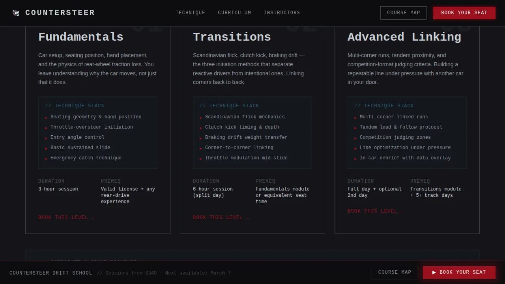Viewport: 505px width, 284px height.
Task: Click BOOK THIS LEVEL under Transitions
Action: (218, 217)
